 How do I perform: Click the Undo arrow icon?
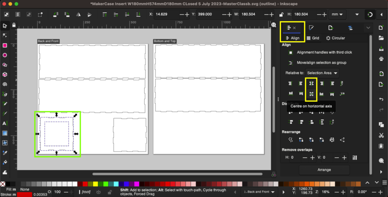click(x=381, y=99)
